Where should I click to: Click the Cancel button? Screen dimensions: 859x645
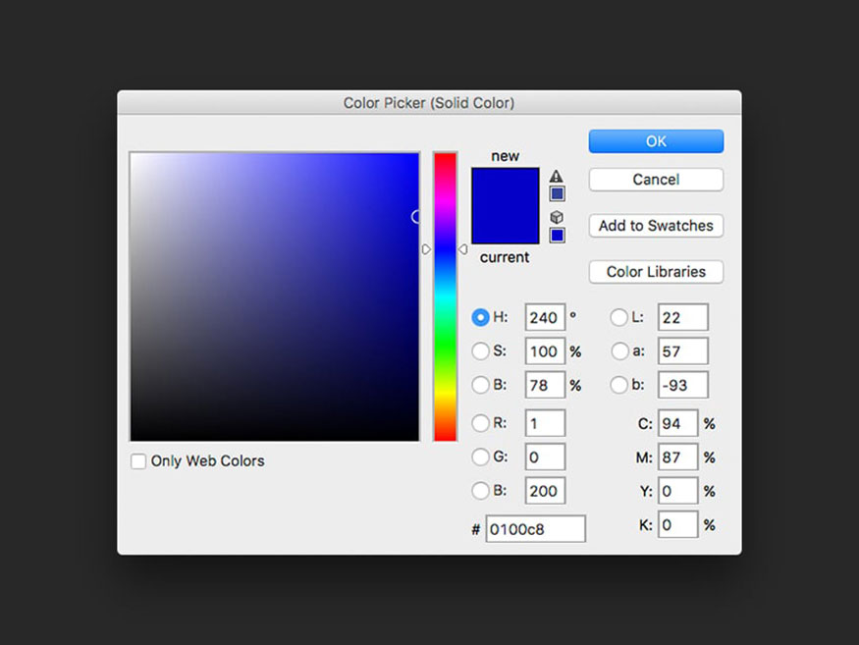[x=656, y=180]
